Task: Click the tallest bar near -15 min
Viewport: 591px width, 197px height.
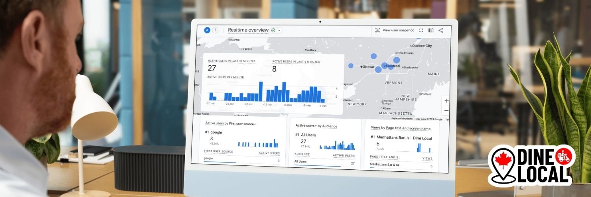Action: click(x=260, y=91)
